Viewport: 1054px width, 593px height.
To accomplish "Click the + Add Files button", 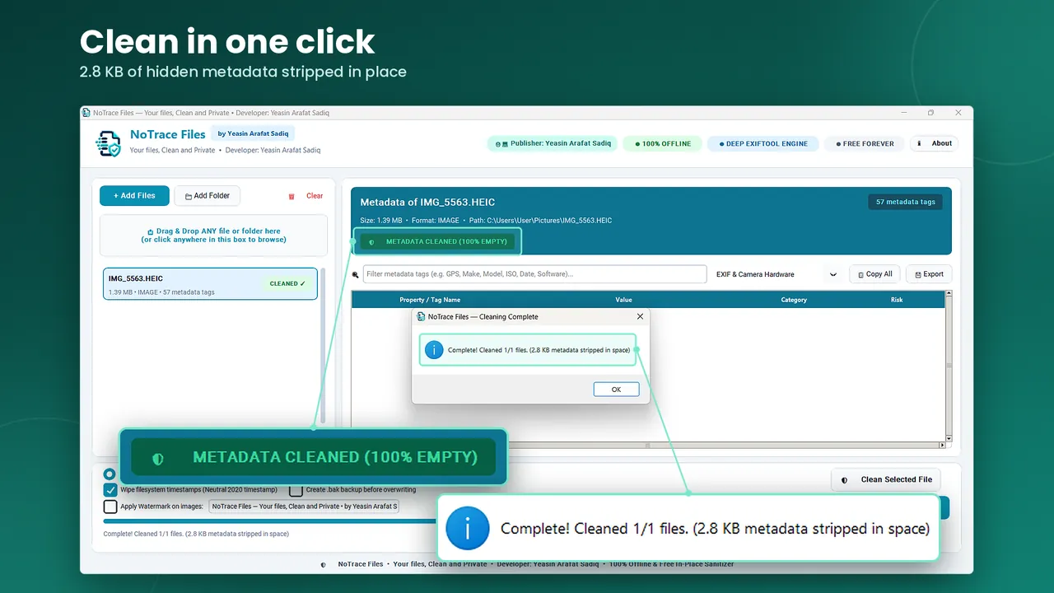I will coord(134,196).
